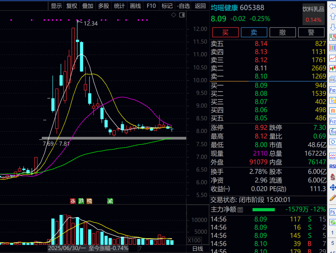This screenshot has width=336, height=253.
Task: Click the 卖一 price 8.10
Action: [261, 77]
